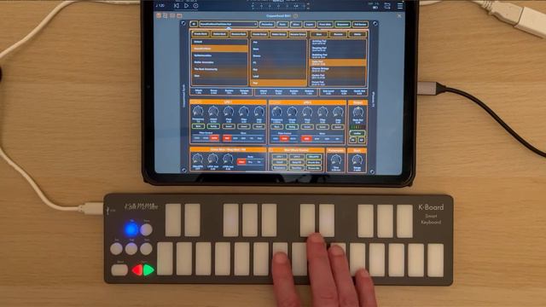Open the hamburger menu on the iPad

pyautogui.click(x=400, y=6)
